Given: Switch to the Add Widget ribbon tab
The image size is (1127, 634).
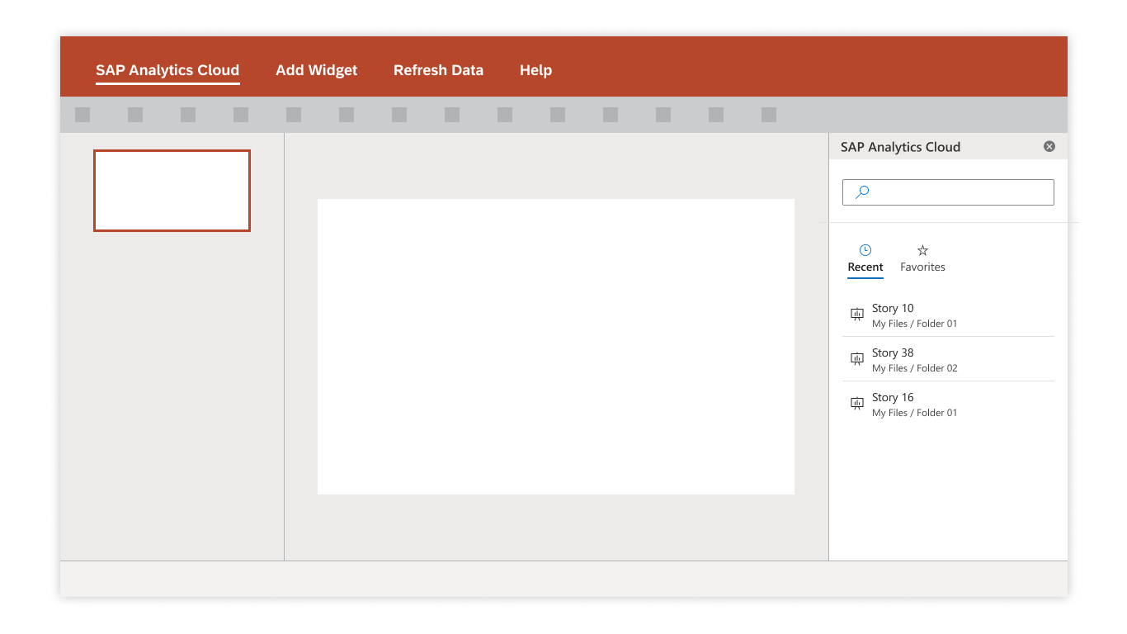Looking at the screenshot, I should click(x=317, y=70).
